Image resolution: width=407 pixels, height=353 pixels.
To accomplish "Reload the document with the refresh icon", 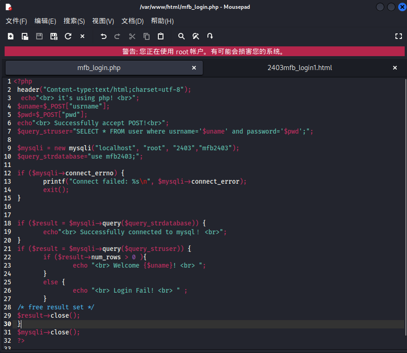I will [x=68, y=36].
